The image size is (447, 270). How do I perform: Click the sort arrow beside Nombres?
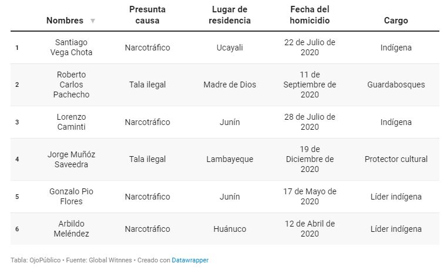coord(93,21)
